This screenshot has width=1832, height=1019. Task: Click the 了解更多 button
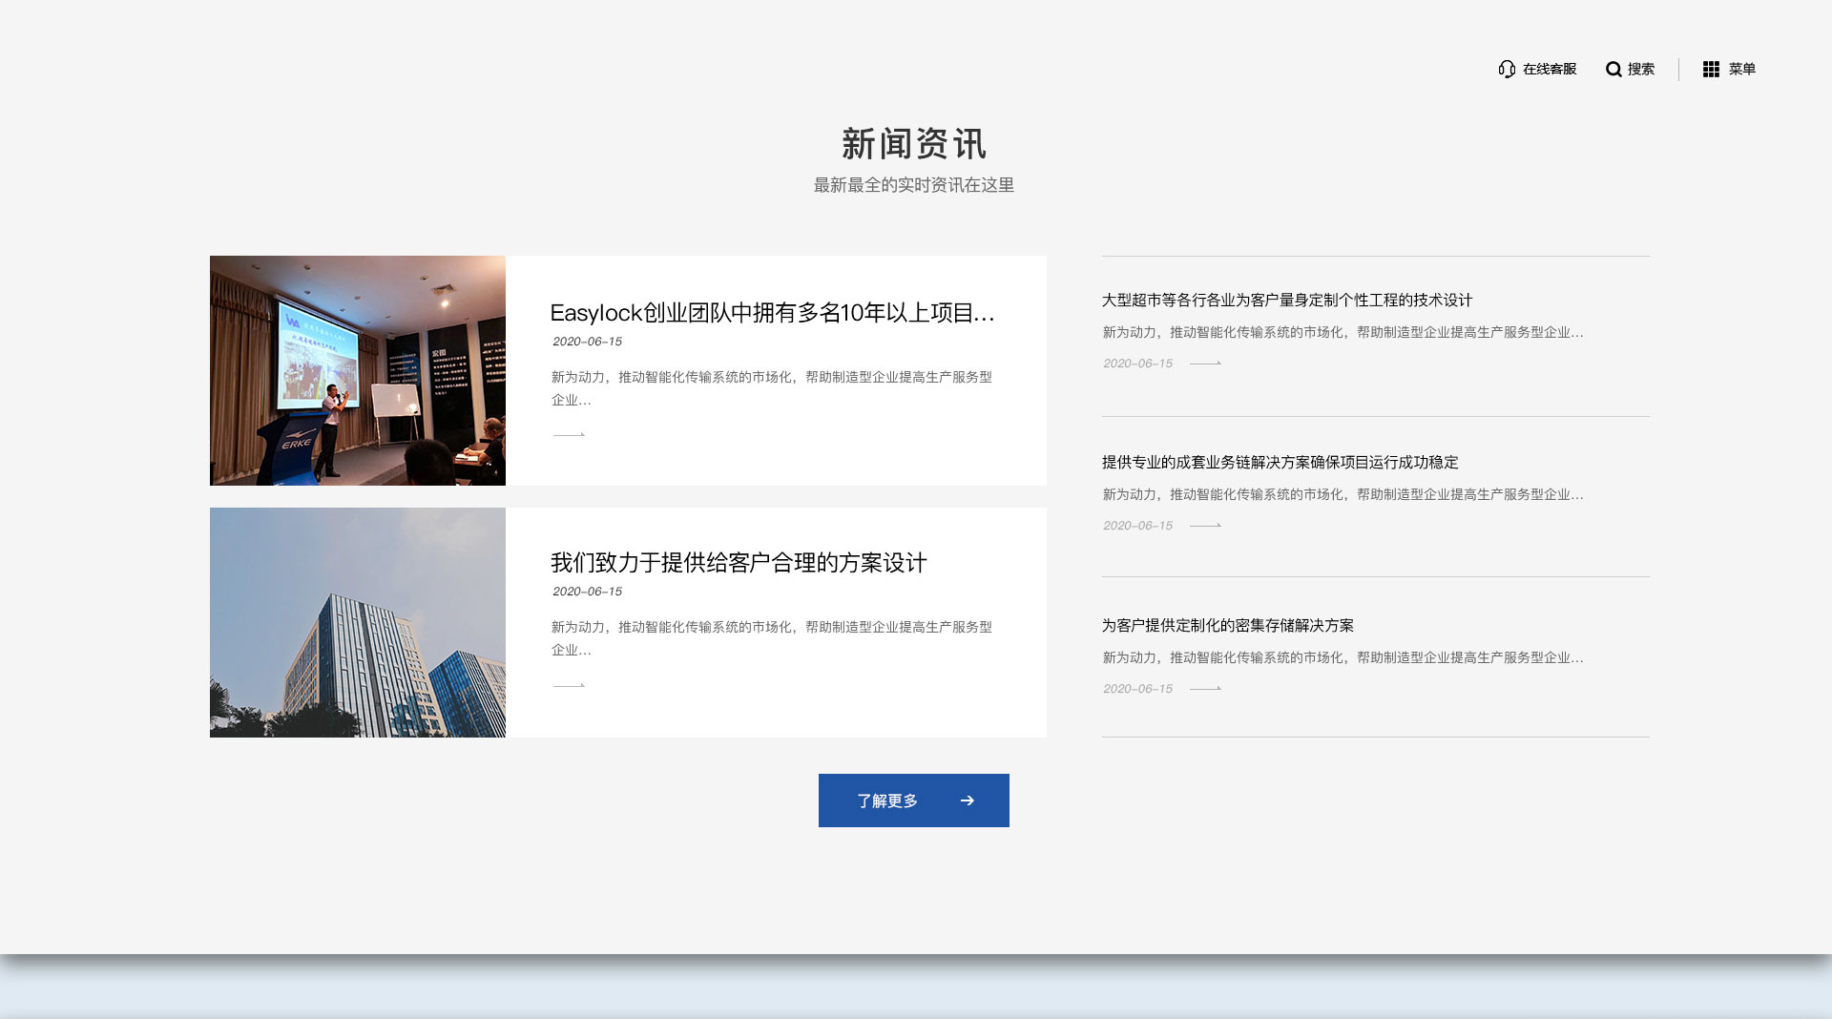click(913, 801)
